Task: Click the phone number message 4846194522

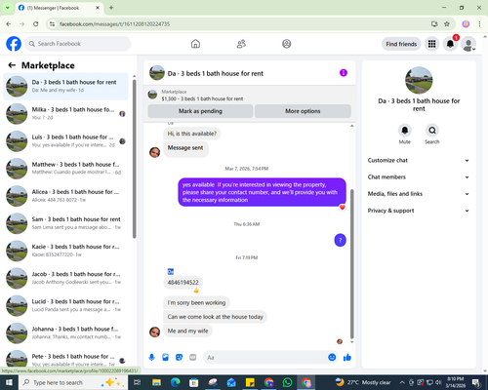Action: [183, 283]
